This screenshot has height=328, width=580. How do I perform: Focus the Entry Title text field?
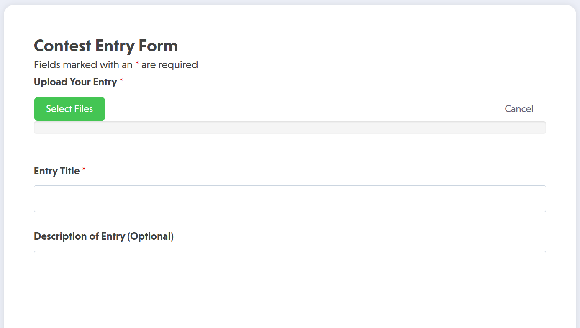coord(290,199)
